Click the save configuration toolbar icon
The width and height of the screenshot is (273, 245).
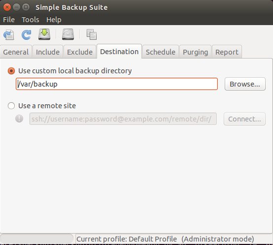pos(9,34)
